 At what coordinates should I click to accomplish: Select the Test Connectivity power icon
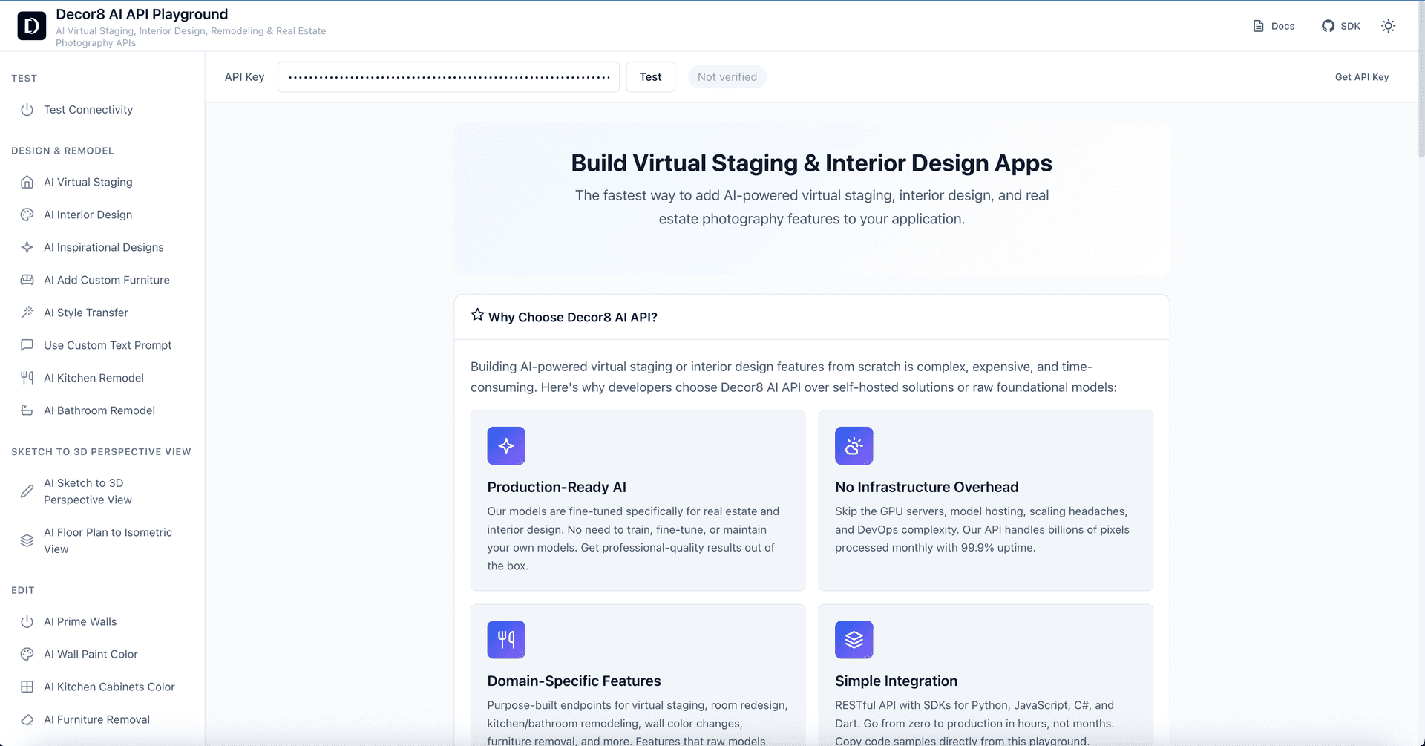pos(27,109)
